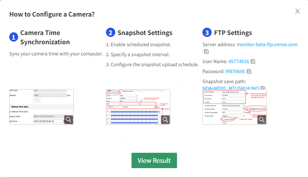Copy the FTP server address

206,52
